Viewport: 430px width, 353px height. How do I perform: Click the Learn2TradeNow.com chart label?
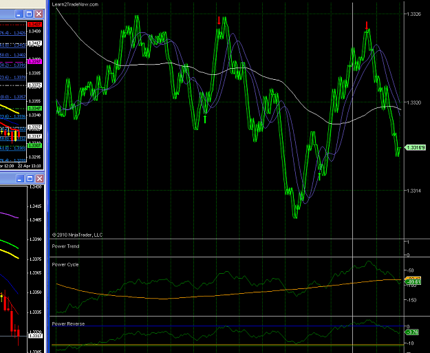coord(75,4)
